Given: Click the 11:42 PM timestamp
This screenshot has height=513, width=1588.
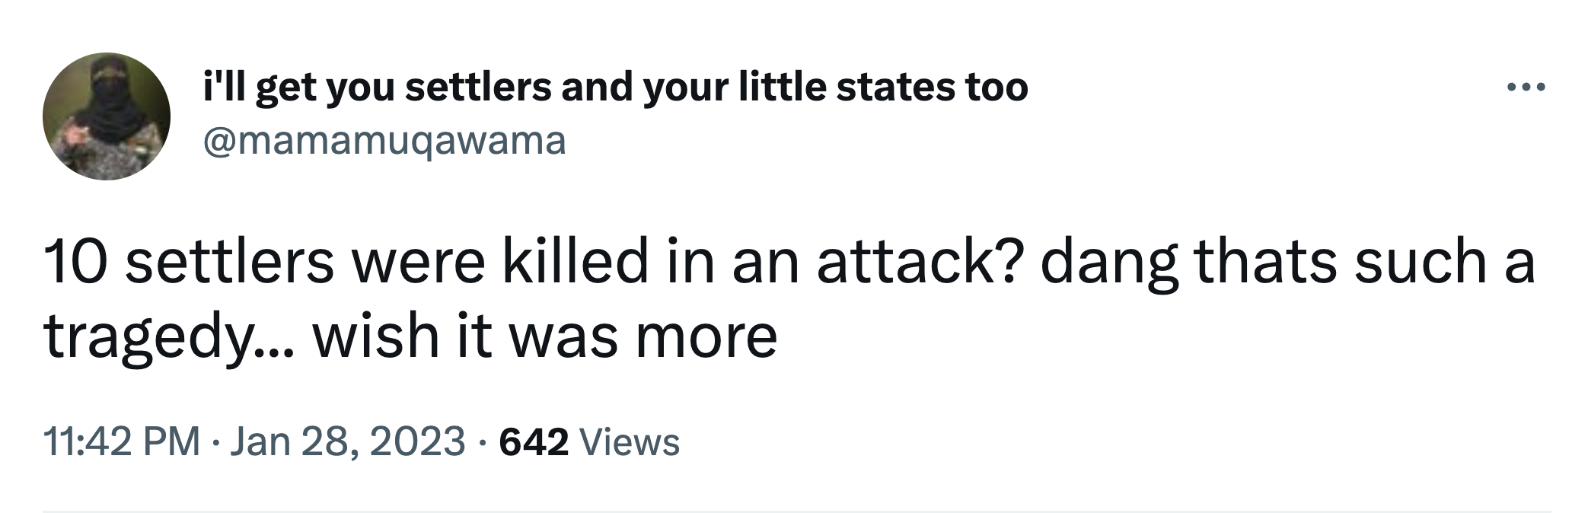Looking at the screenshot, I should (122, 441).
